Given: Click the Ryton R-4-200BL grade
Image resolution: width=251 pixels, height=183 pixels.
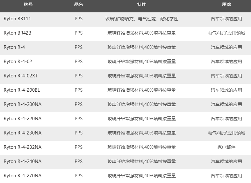Looking at the screenshot, I should 22,90.
